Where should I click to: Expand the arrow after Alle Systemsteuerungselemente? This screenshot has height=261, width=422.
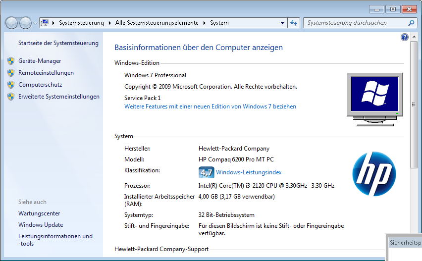(x=204, y=23)
